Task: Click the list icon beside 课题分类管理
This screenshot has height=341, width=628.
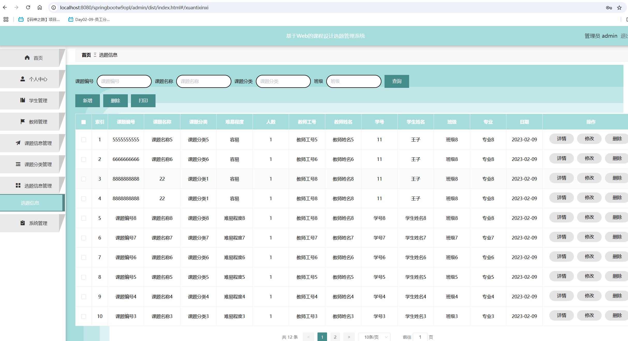Action: pyautogui.click(x=18, y=164)
